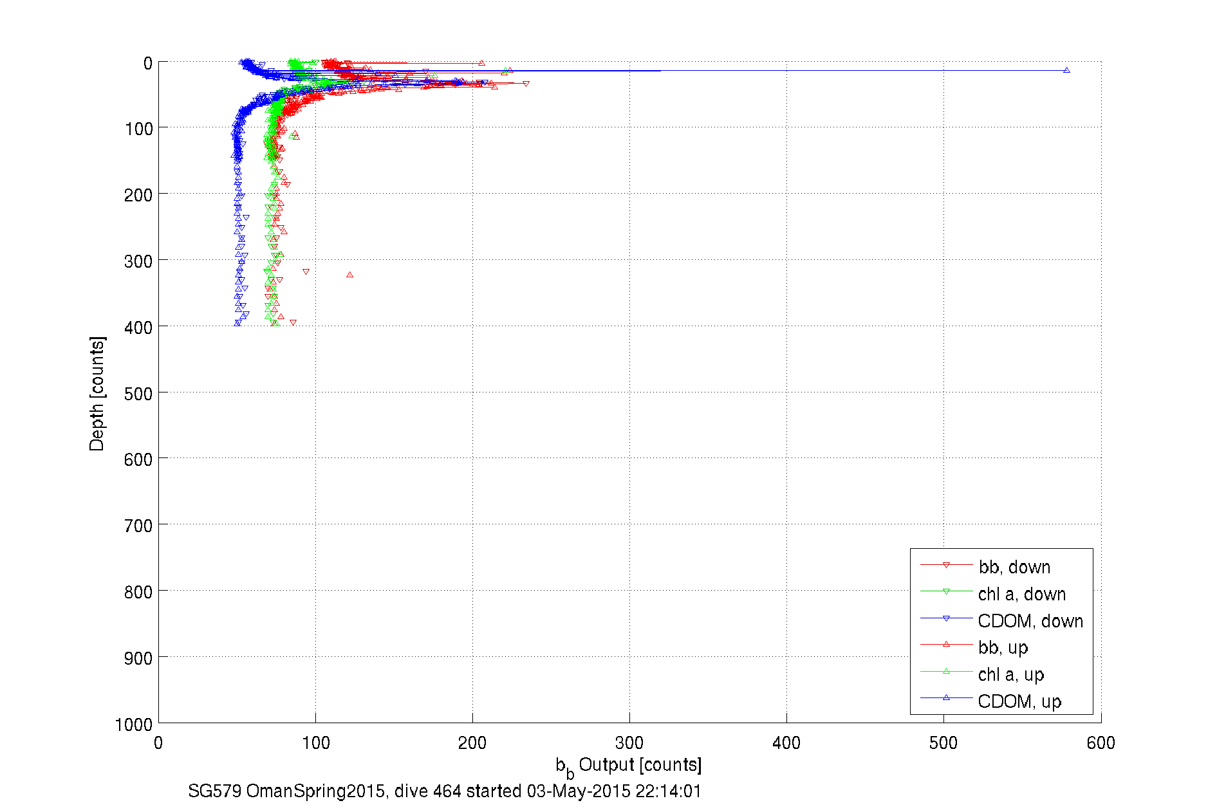Click the x-axis tick label 200
1217x812 pixels.
coord(472,743)
